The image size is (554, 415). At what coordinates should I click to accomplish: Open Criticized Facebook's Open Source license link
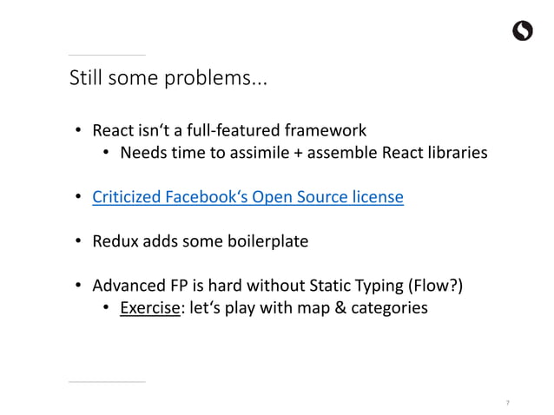pyautogui.click(x=247, y=197)
